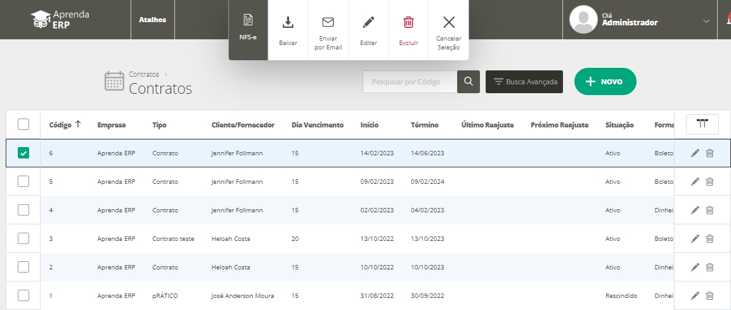The width and height of the screenshot is (731, 310).
Task: Select the checkbox for contract 2
Action: [23, 267]
